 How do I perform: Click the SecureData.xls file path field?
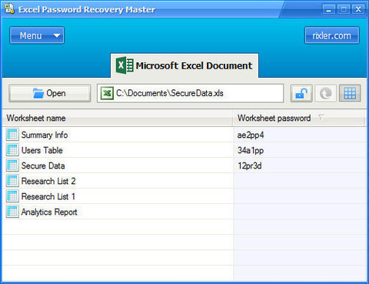[x=190, y=93]
